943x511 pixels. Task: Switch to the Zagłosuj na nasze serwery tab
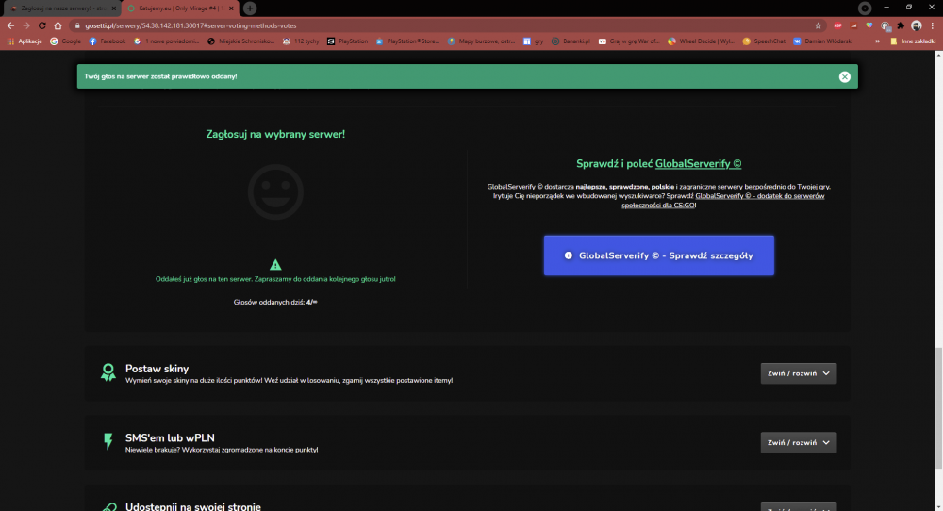pos(62,8)
